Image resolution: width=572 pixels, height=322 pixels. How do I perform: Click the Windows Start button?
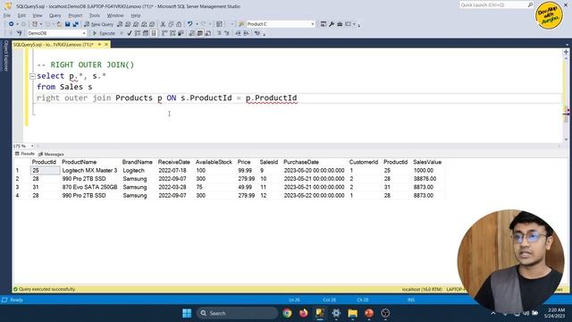point(187,313)
